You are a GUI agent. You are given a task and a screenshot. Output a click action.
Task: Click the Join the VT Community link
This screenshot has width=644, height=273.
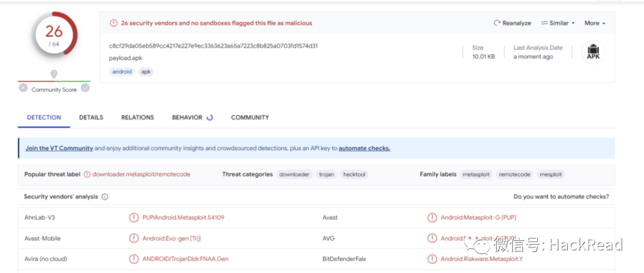coord(59,148)
